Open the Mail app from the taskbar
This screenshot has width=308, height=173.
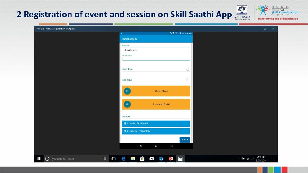point(152,159)
